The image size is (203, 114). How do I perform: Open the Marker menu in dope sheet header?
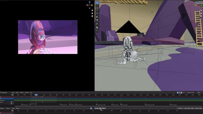(x=22, y=92)
